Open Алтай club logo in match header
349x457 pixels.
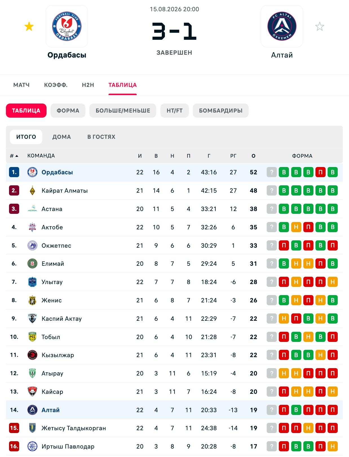click(282, 26)
